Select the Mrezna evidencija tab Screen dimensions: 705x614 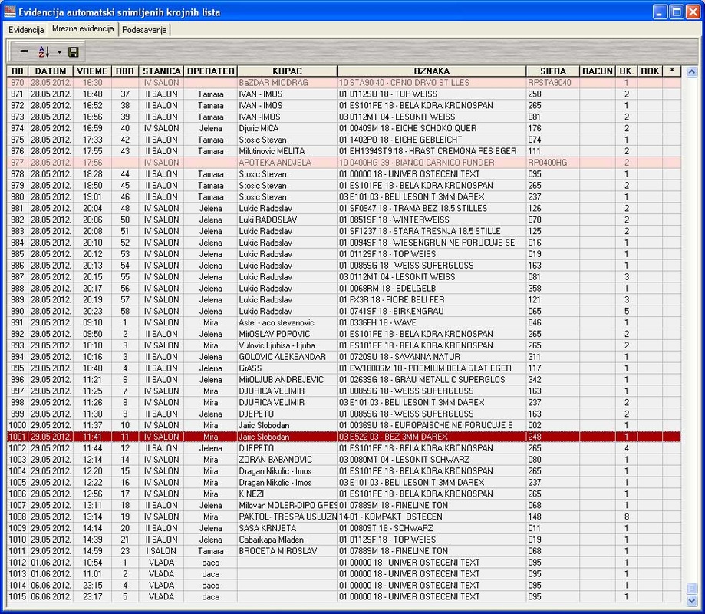click(83, 28)
